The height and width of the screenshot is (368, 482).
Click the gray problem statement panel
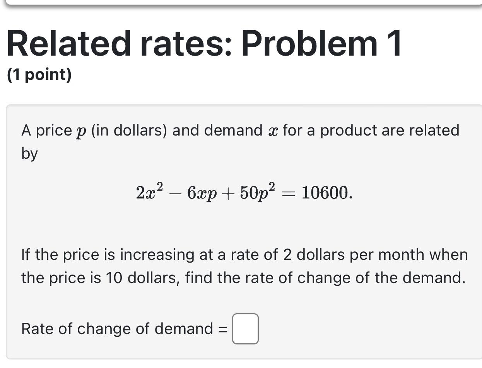(240, 228)
